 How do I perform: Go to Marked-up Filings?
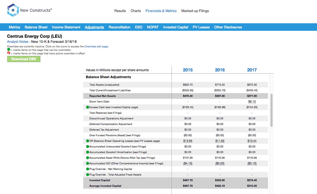(x=195, y=11)
